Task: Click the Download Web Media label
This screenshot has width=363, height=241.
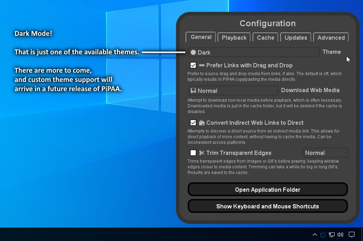Action: click(x=310, y=90)
